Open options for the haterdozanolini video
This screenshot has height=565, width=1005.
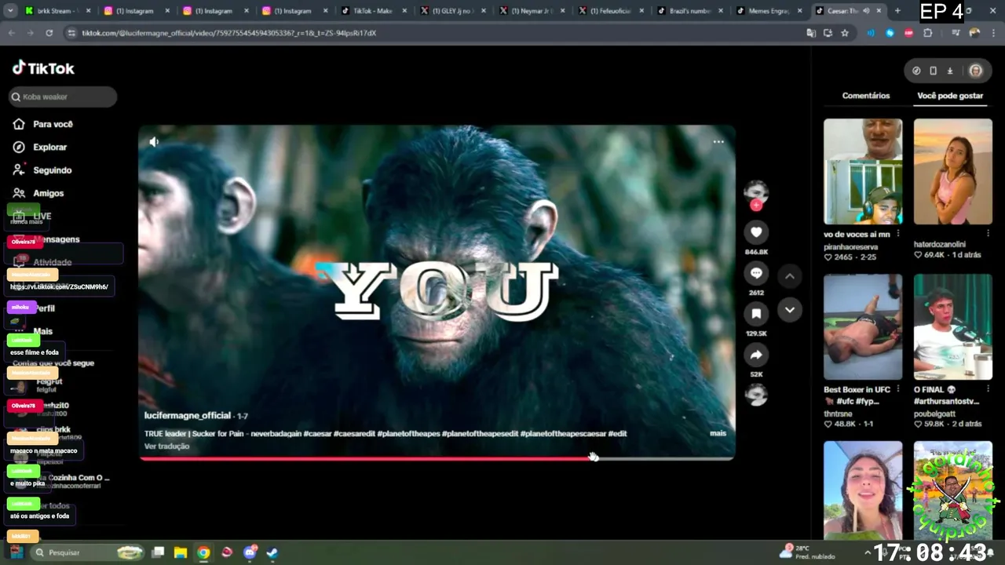coord(989,234)
